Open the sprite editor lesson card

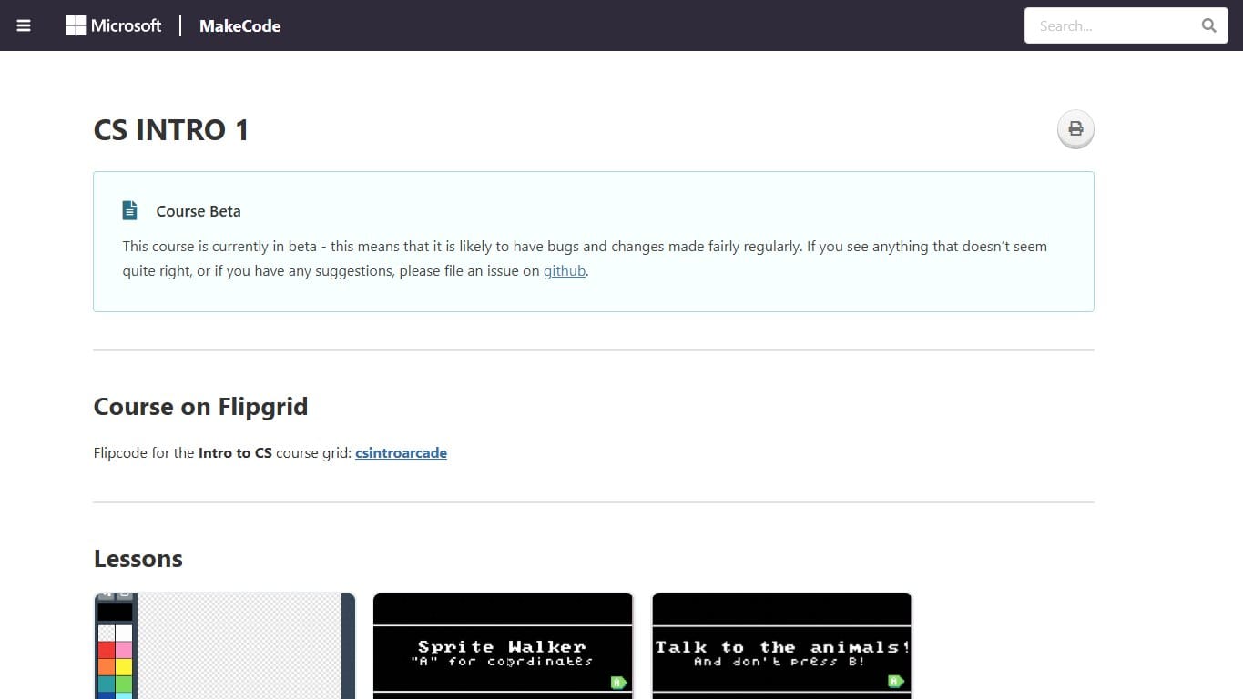tap(224, 646)
